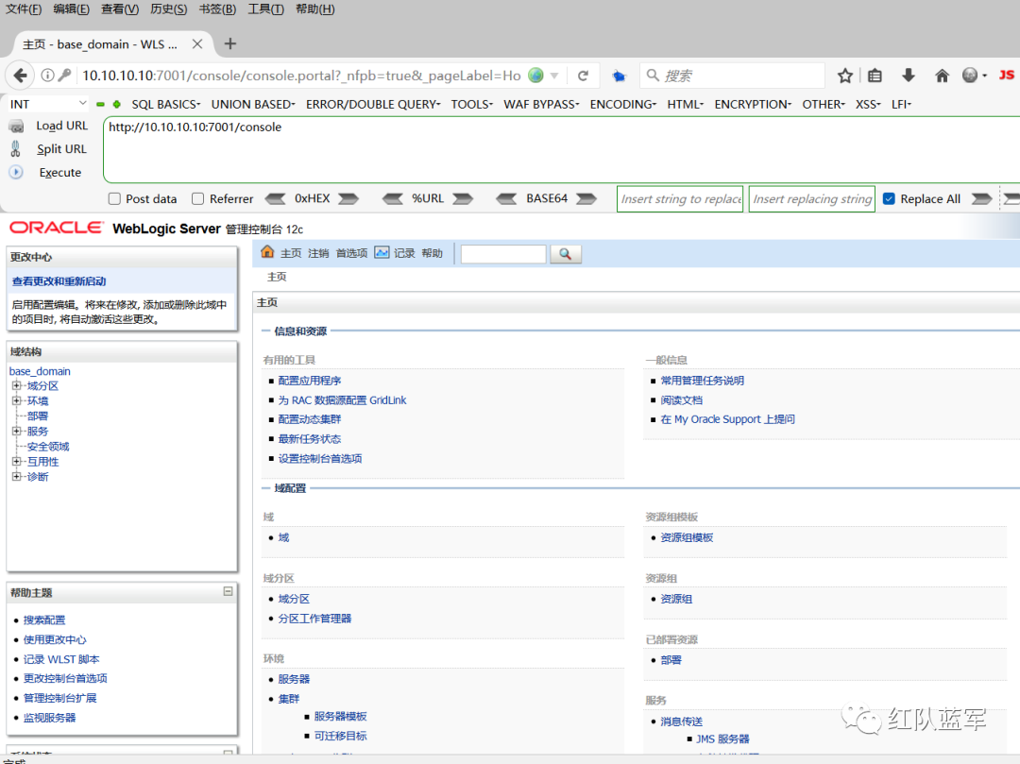
Task: Open the 编辑(E) menu
Action: pos(72,9)
